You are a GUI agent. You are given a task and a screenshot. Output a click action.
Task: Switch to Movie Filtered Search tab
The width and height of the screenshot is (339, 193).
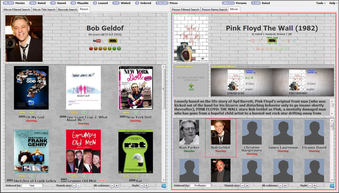pyautogui.click(x=17, y=9)
